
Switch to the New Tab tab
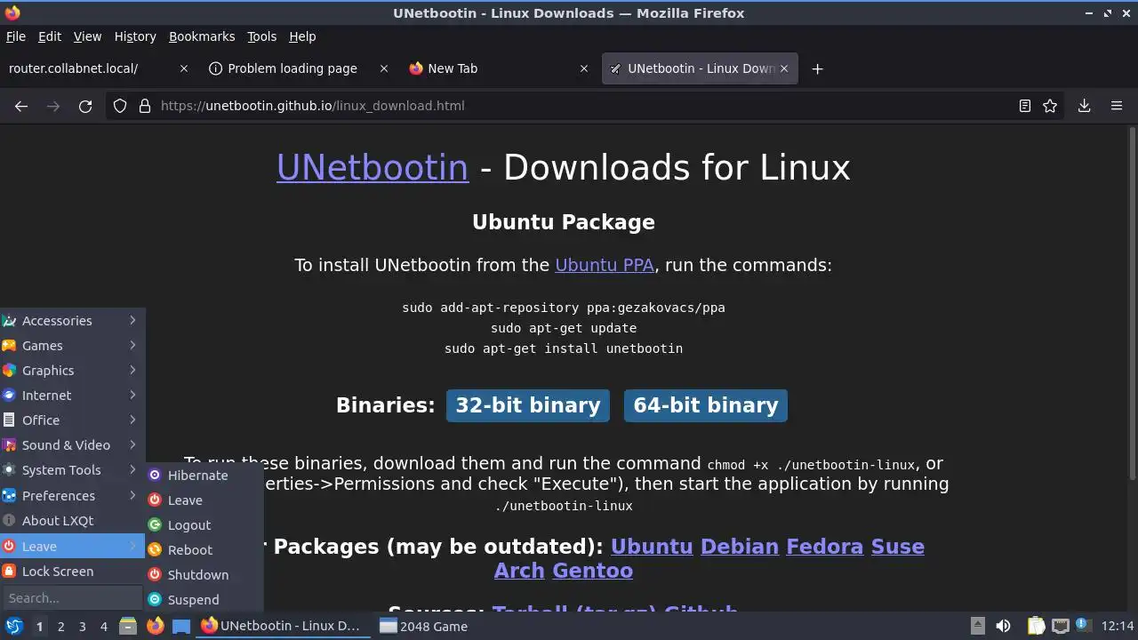[498, 68]
